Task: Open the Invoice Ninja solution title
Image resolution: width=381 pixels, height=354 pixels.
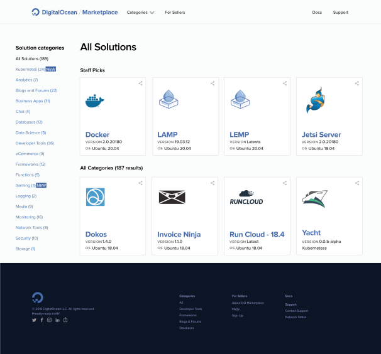Action: click(179, 234)
